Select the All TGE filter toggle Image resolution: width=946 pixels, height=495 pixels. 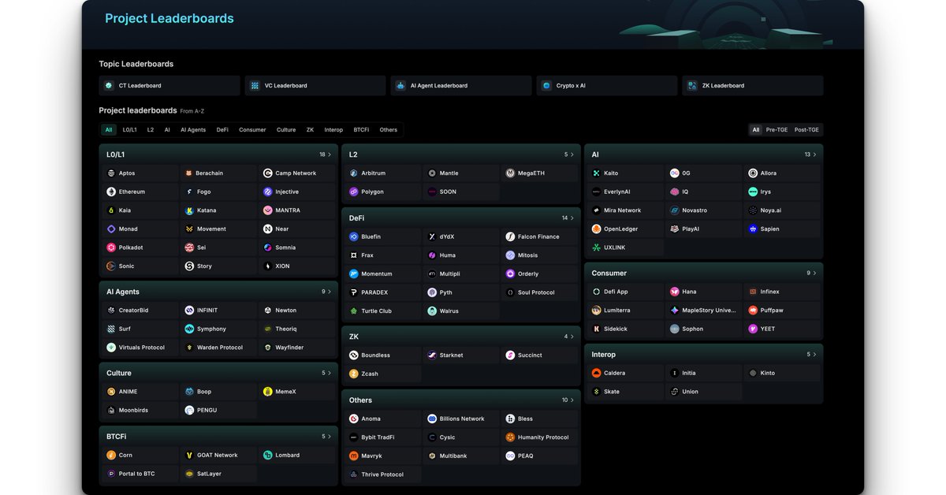pos(756,130)
